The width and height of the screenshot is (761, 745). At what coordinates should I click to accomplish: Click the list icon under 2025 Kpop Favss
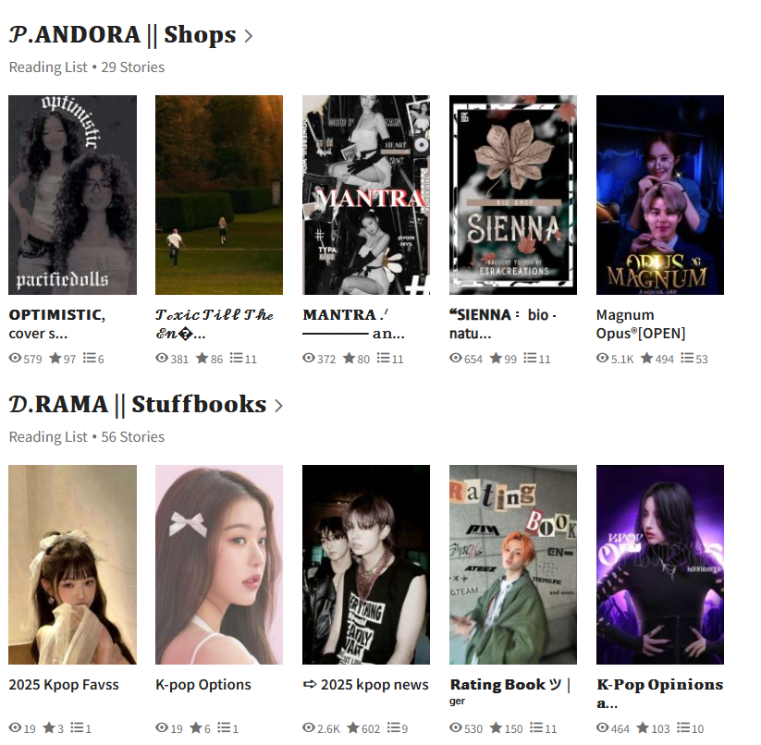click(x=77, y=727)
